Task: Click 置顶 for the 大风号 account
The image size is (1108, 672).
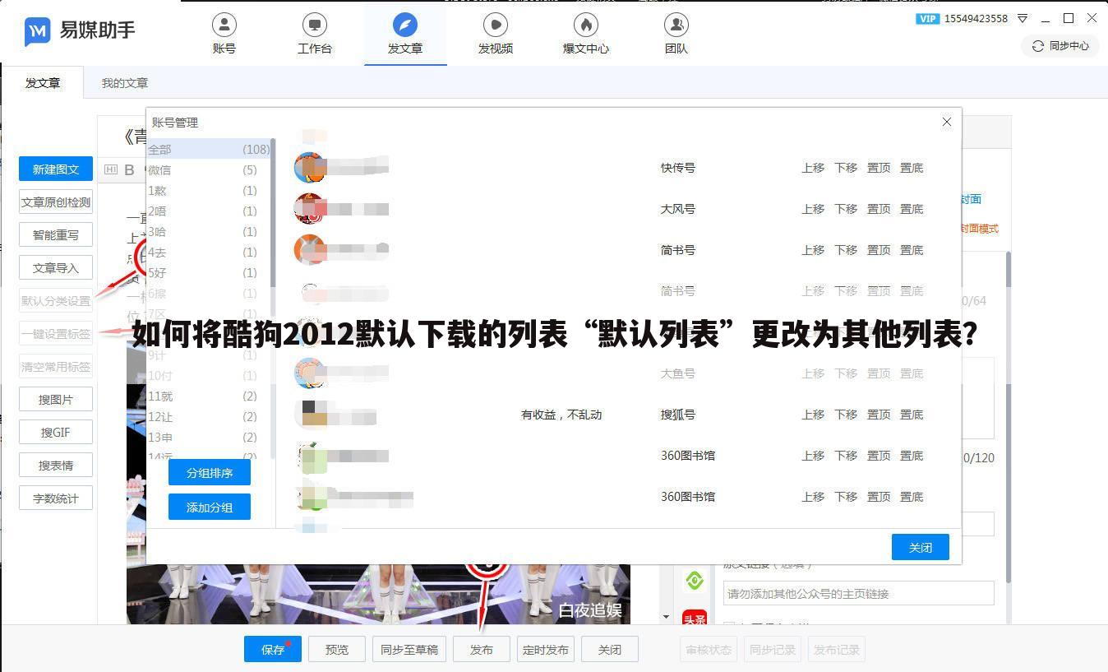Action: (879, 209)
